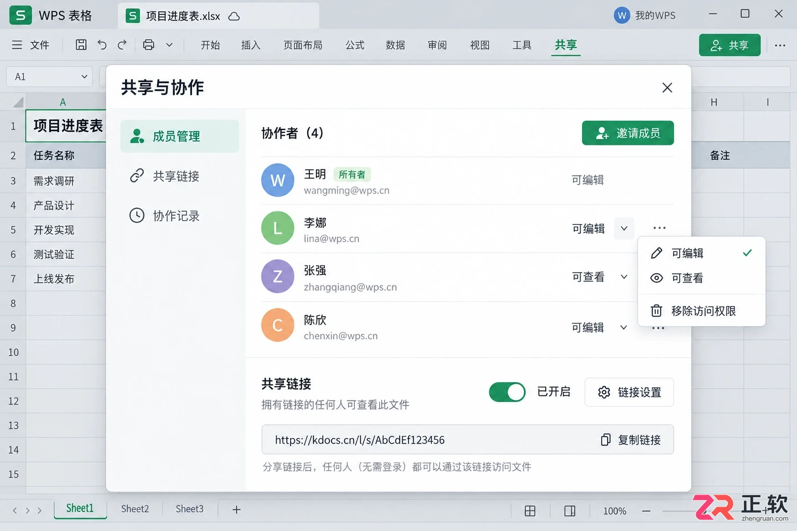
Task: Open the 视图 ribbon tab
Action: 480,45
